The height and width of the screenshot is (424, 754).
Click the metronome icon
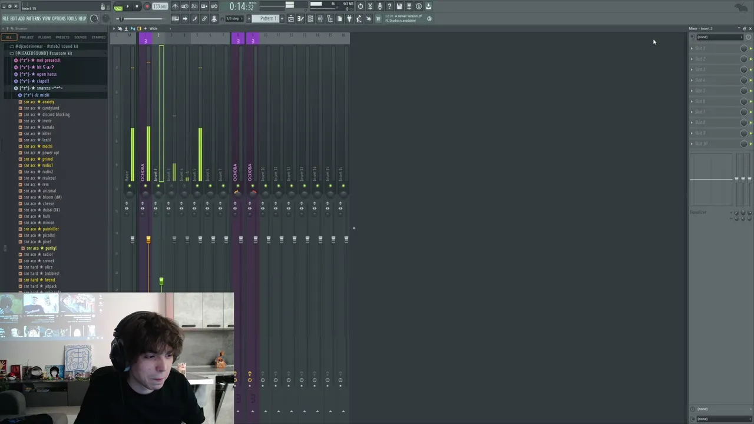point(175,6)
